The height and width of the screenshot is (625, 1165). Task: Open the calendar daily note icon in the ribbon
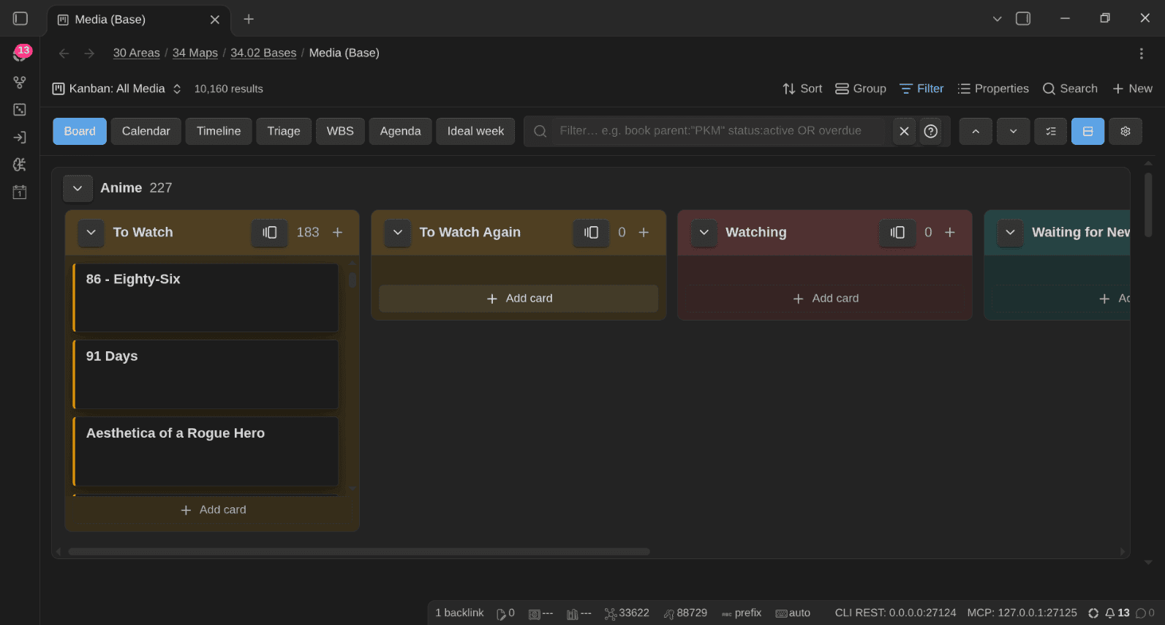coord(20,192)
